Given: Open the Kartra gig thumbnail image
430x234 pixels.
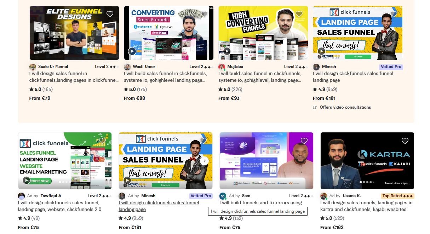Looking at the screenshot, I should pyautogui.click(x=367, y=161).
